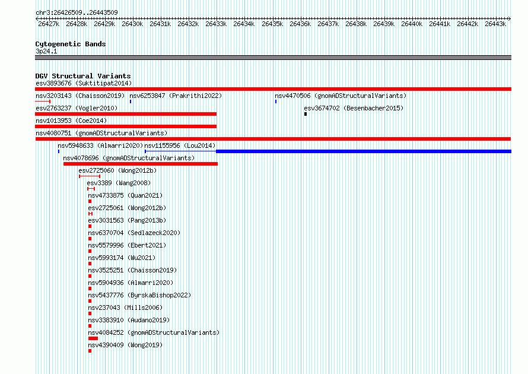
Task: Click the 26427k ruler tick label
Action: tap(49, 24)
